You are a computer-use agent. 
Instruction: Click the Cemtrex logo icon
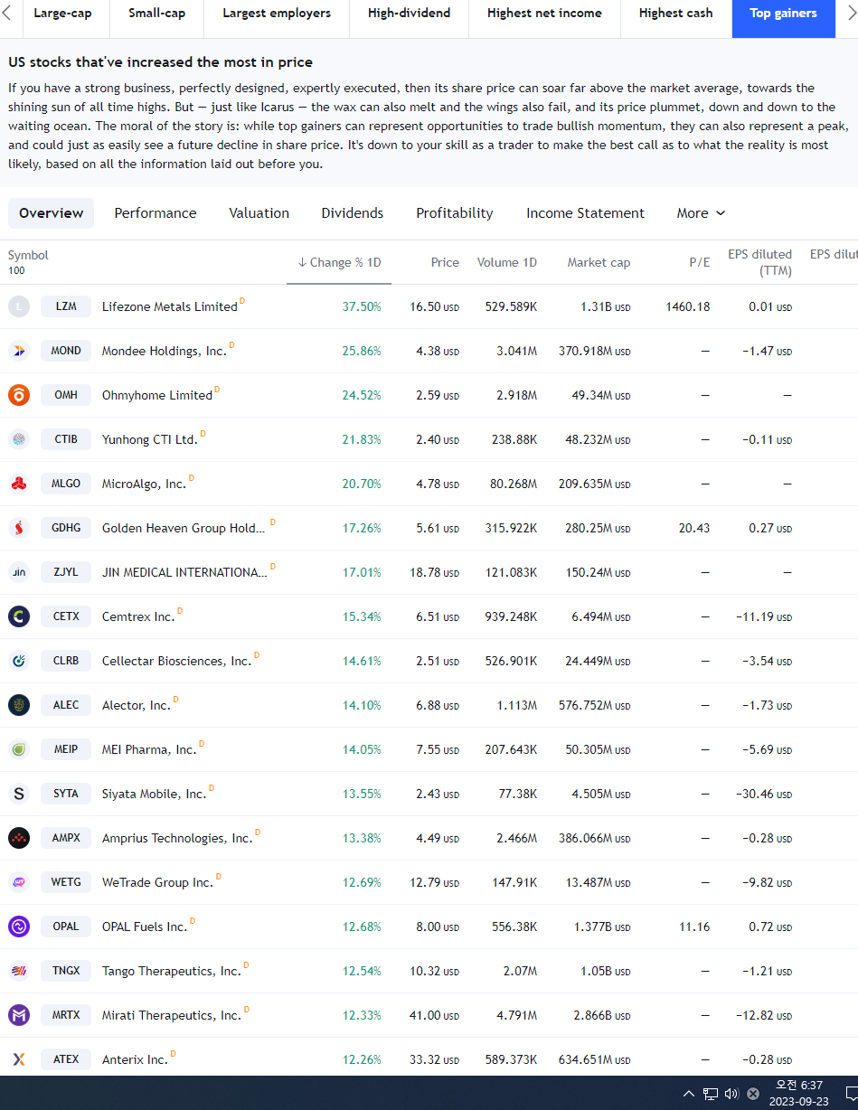19,616
